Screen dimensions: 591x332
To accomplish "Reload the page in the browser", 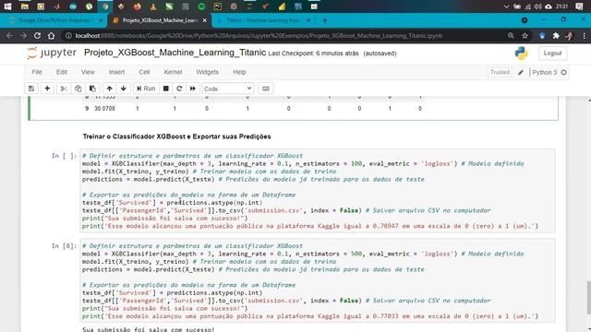I will 37,36.
